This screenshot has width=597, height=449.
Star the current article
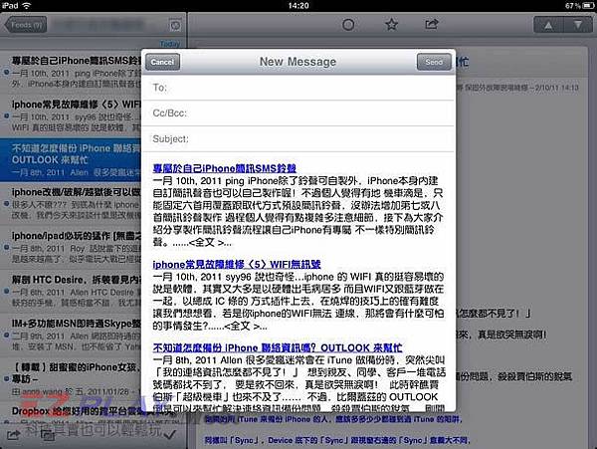pos(391,25)
